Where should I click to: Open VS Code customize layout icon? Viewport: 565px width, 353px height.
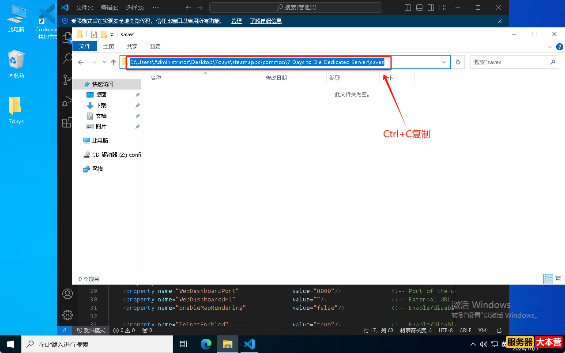coord(442,8)
